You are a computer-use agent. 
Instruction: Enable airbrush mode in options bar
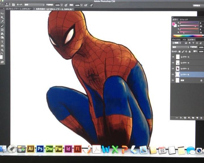(x=86, y=5)
